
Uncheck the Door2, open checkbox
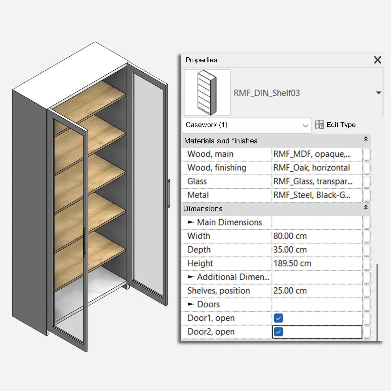[x=279, y=332]
